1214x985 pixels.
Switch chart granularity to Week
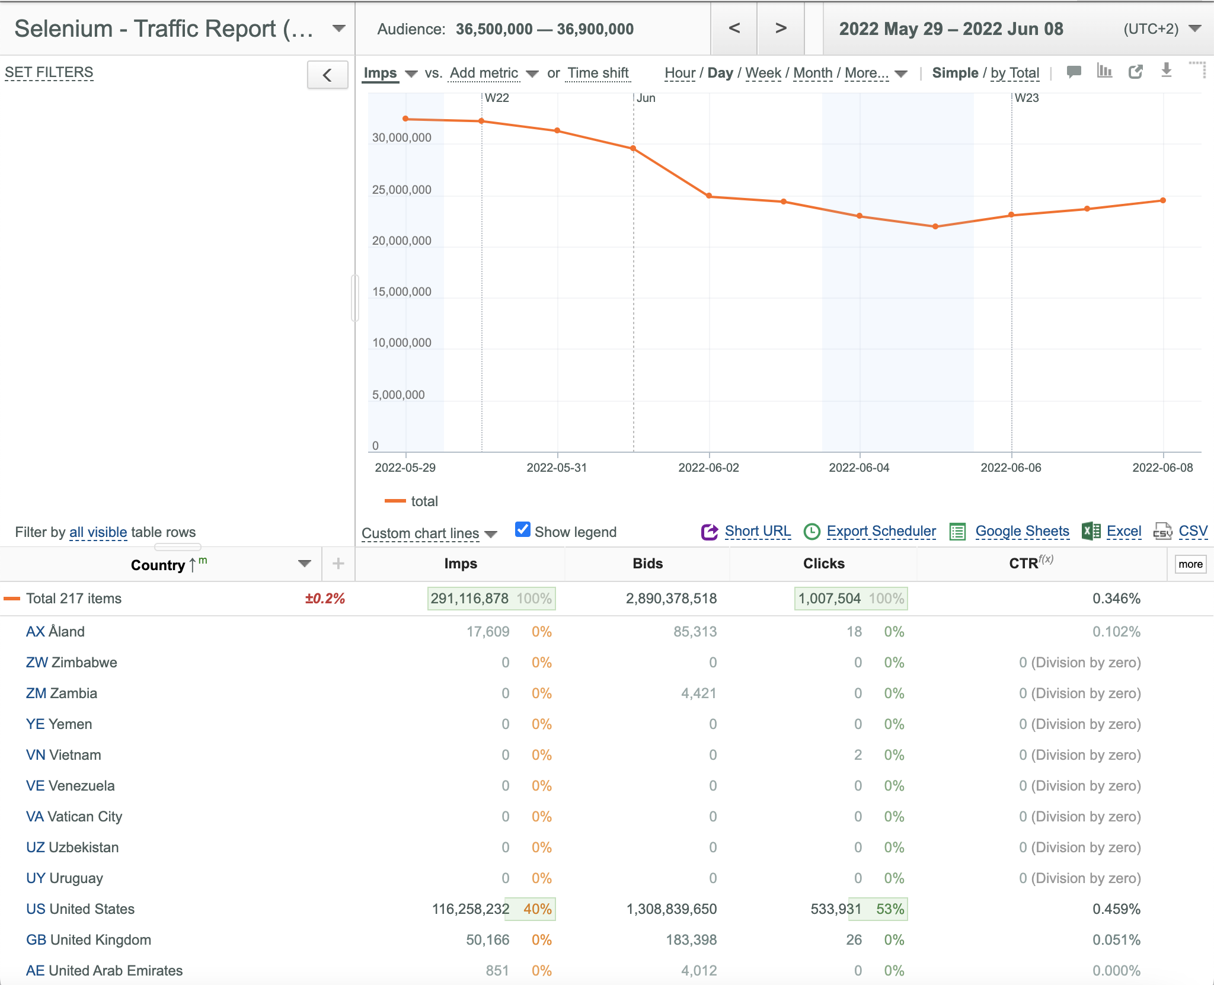pyautogui.click(x=763, y=73)
